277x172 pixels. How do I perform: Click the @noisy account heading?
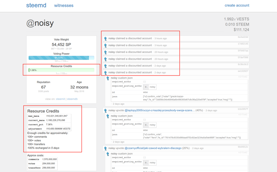pos(40,23)
